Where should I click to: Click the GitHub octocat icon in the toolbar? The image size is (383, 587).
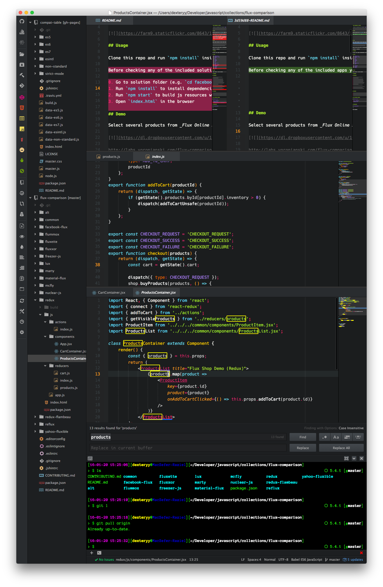22,21
